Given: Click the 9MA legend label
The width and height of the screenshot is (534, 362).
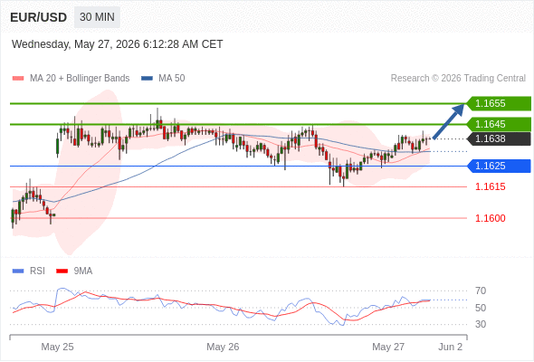Looking at the screenshot, I should point(83,271).
